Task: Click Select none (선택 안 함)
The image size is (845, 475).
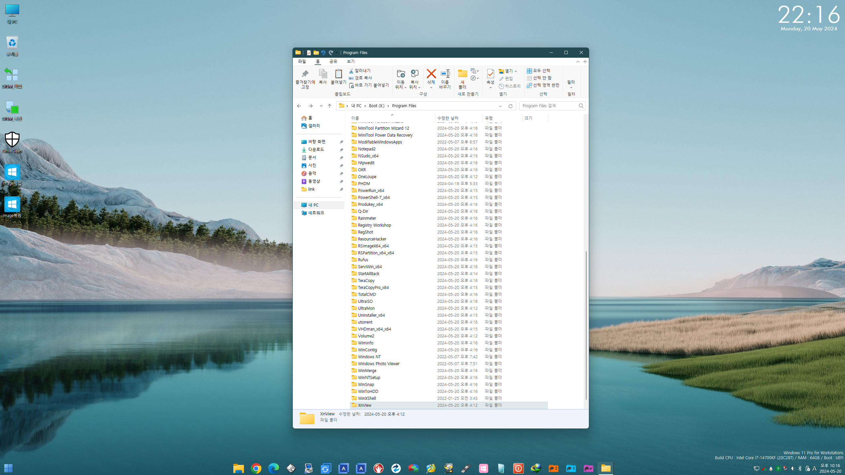Action: (x=539, y=78)
